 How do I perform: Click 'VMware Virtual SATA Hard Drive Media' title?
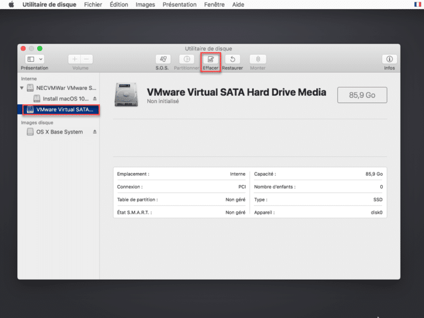point(237,92)
